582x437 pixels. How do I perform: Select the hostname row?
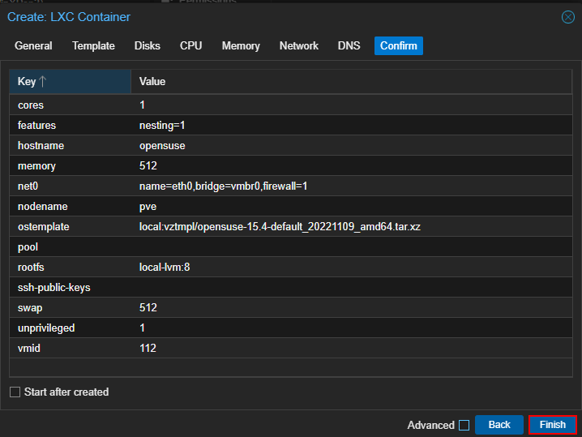point(291,146)
